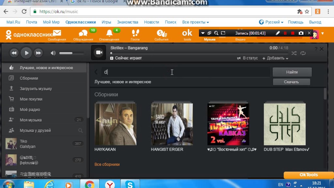Show the Сейчас играет playlist
This screenshot has width=334, height=188.
coord(126,58)
